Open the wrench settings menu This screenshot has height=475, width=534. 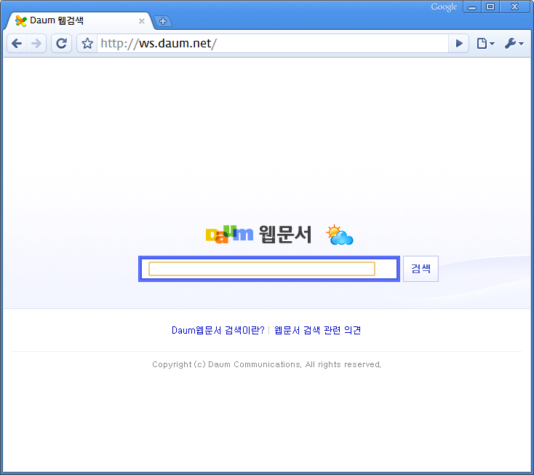pyautogui.click(x=514, y=43)
